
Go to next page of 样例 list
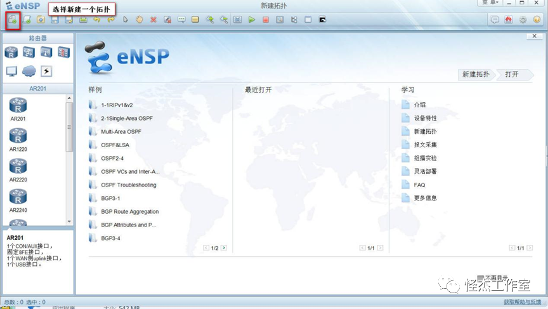224,248
